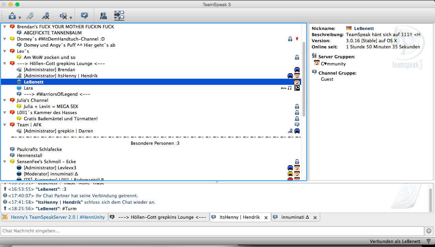Switch to ItsHenny | Hendrik chat tab

[x=240, y=217]
